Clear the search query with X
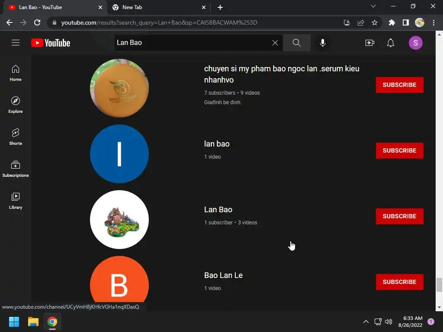The width and height of the screenshot is (443, 332). click(x=275, y=43)
